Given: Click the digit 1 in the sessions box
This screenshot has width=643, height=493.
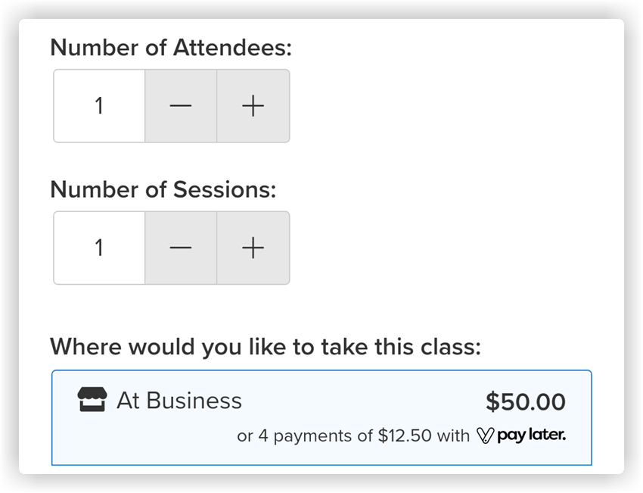Looking at the screenshot, I should click(99, 248).
